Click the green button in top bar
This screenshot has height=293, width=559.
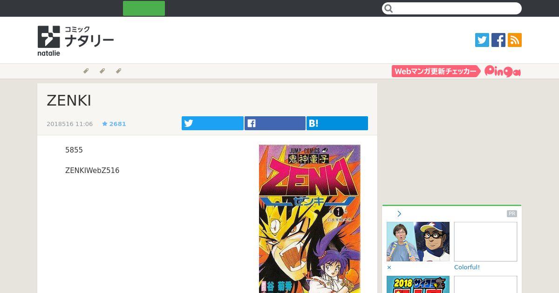pyautogui.click(x=144, y=8)
